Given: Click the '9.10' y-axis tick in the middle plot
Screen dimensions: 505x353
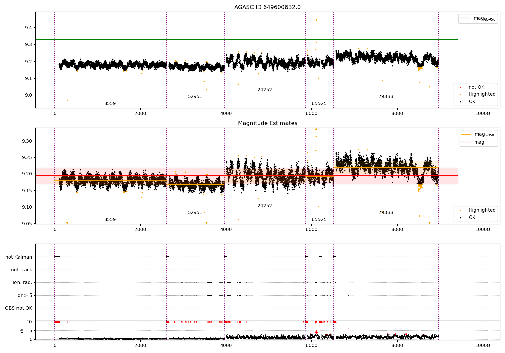Looking at the screenshot, I should [27, 207].
